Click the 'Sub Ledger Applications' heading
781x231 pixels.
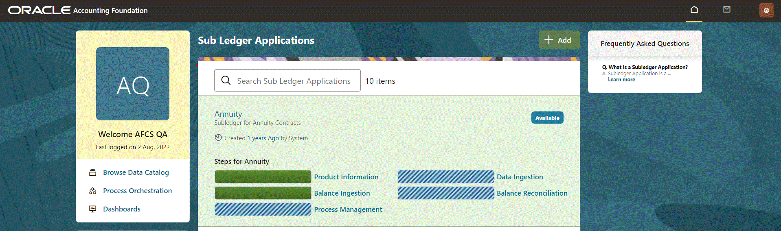[x=256, y=40]
